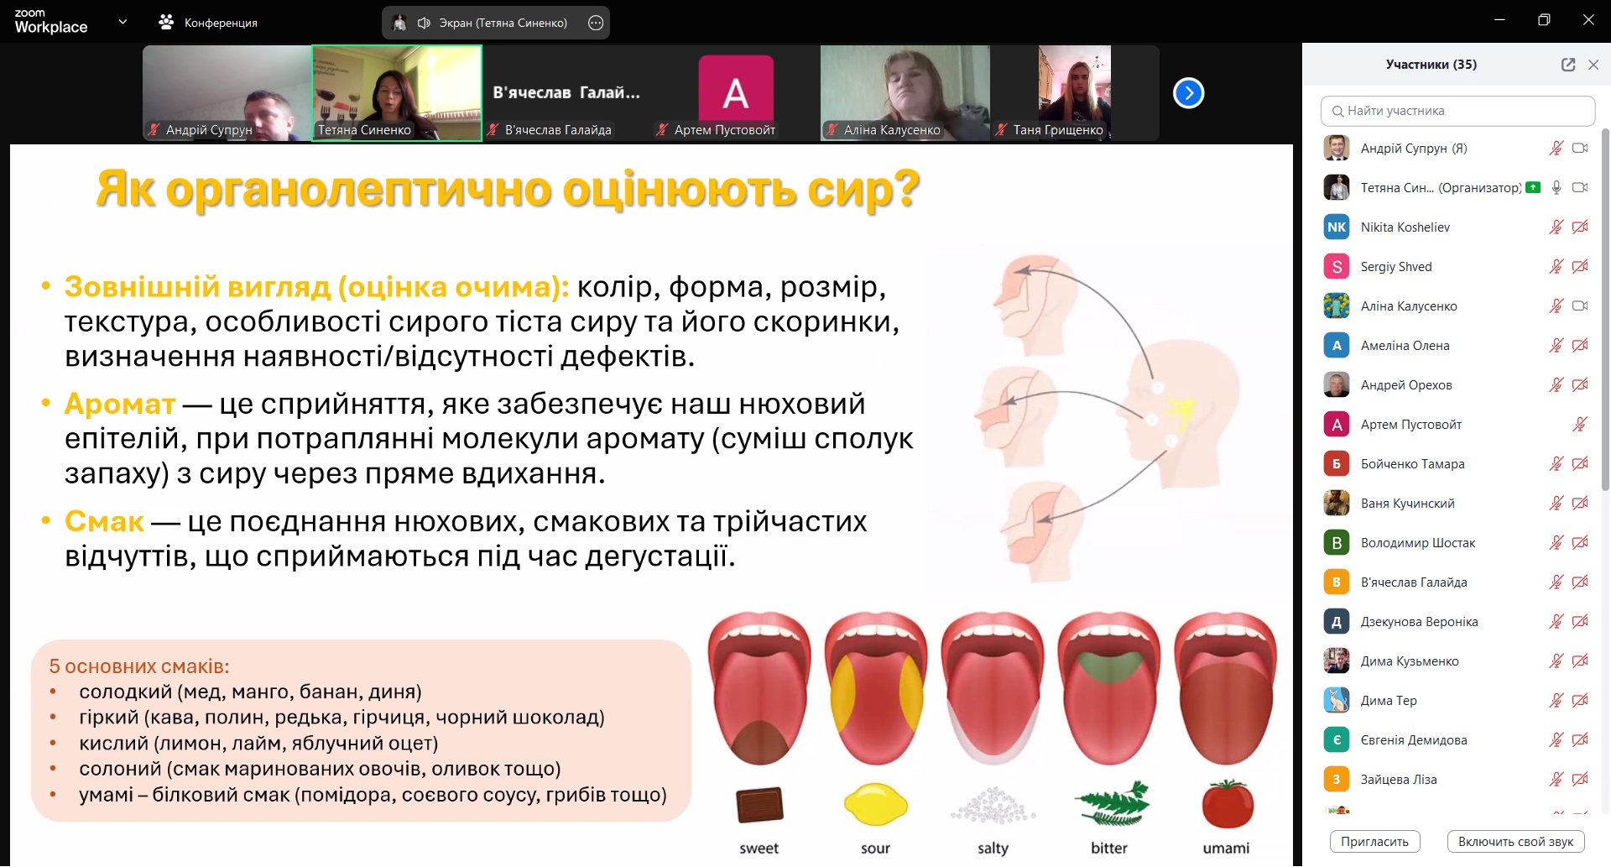Select Амеліна Олена in participants list
Image resolution: width=1611 pixels, height=867 pixels.
click(1405, 346)
